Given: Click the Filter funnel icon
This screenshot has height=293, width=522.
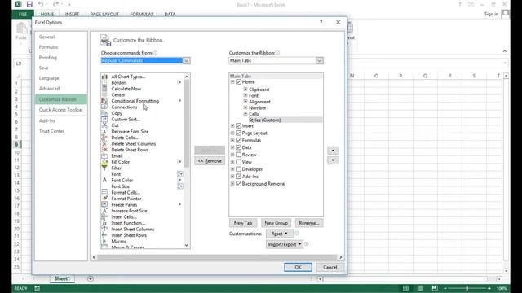Looking at the screenshot, I should [x=104, y=168].
